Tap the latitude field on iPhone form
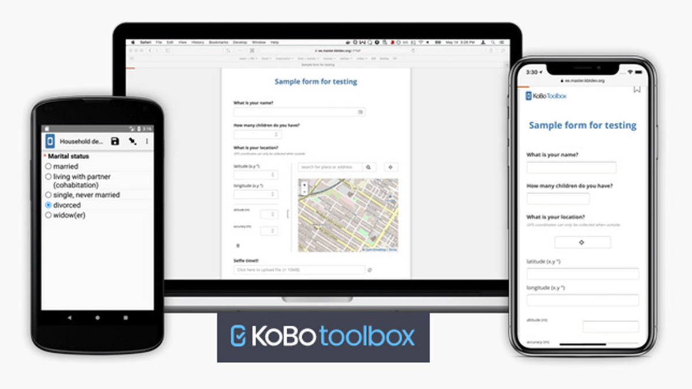This screenshot has width=692, height=389. pos(582,274)
